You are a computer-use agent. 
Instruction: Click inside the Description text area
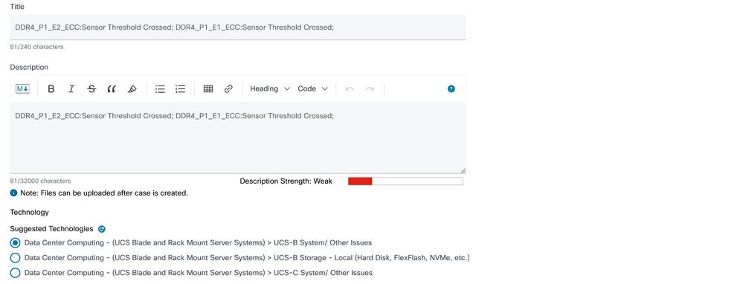click(238, 138)
